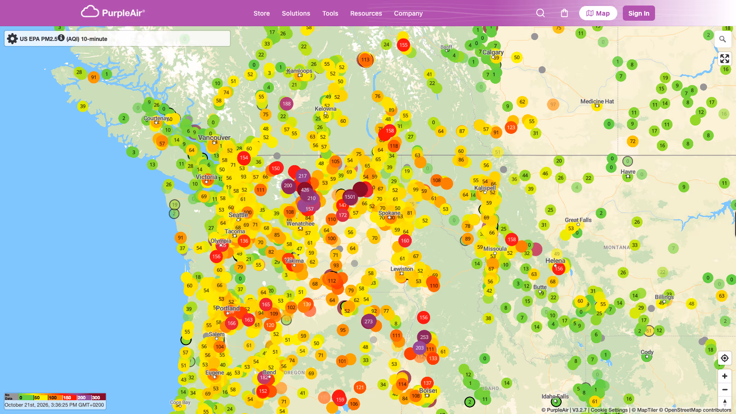Click the Great Falls city label

[578, 220]
